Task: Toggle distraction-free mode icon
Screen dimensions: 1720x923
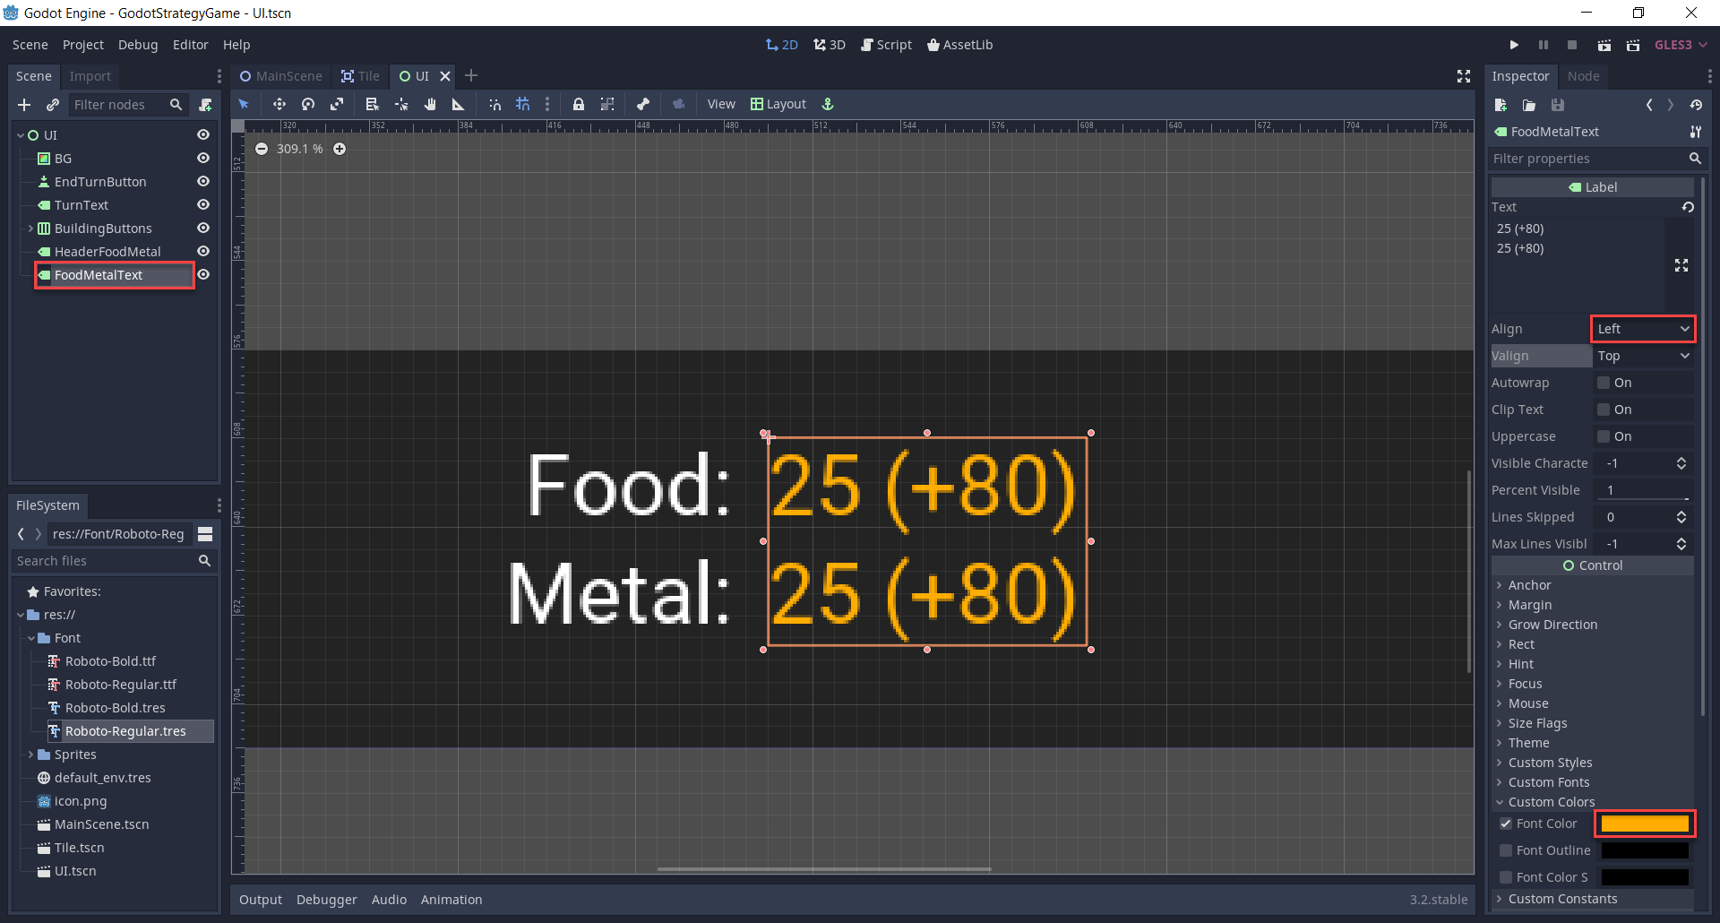Action: pyautogui.click(x=1464, y=76)
